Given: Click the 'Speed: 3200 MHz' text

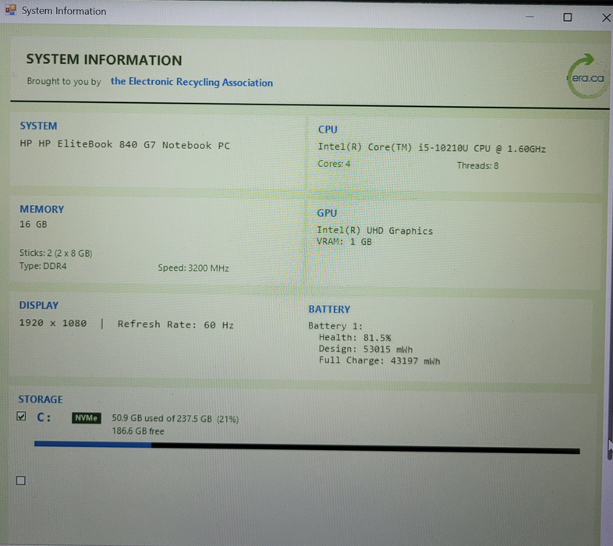Looking at the screenshot, I should [x=193, y=268].
